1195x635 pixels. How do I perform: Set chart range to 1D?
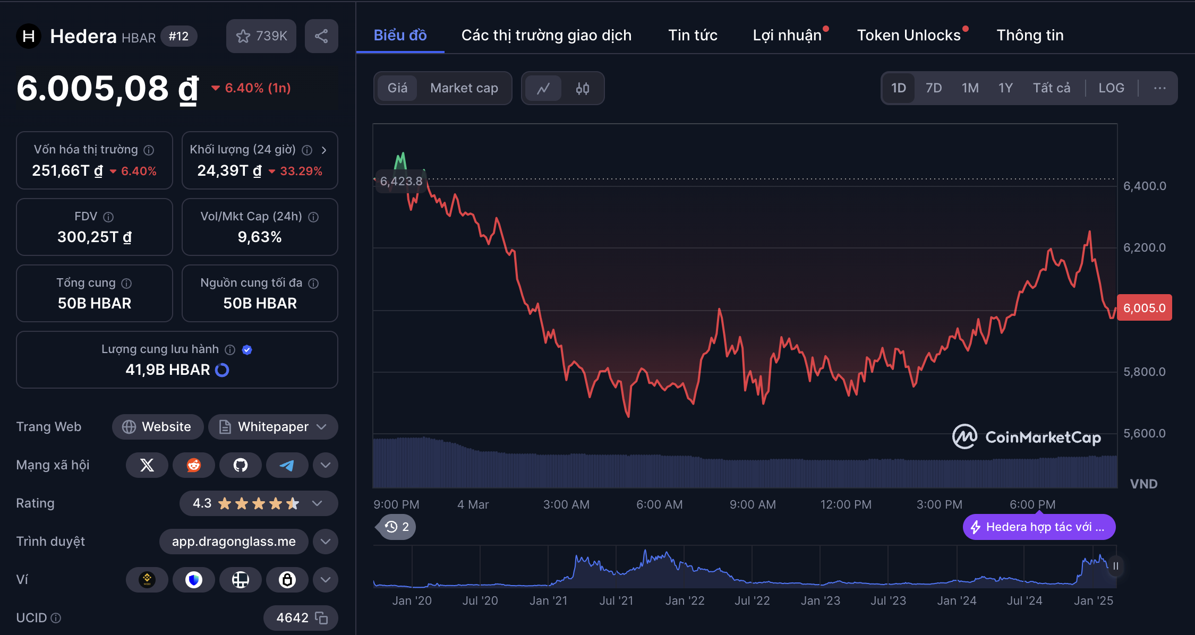click(899, 88)
